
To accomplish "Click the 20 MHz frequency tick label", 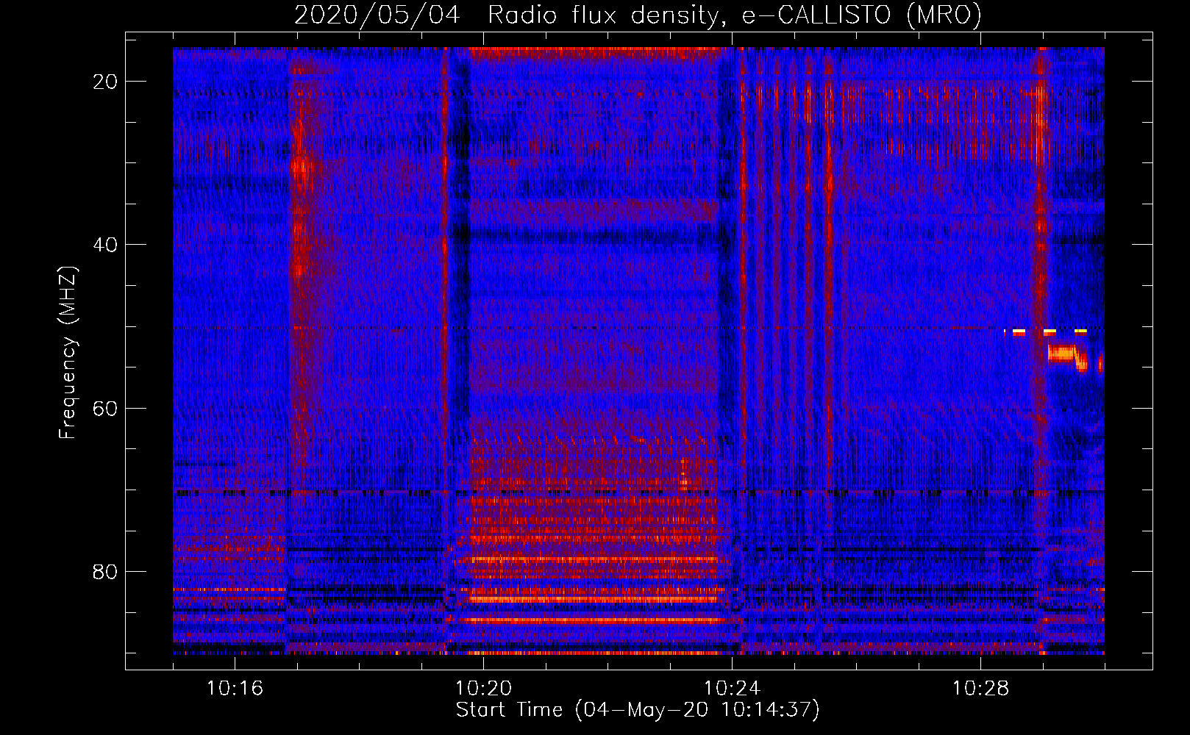I will pyautogui.click(x=105, y=82).
